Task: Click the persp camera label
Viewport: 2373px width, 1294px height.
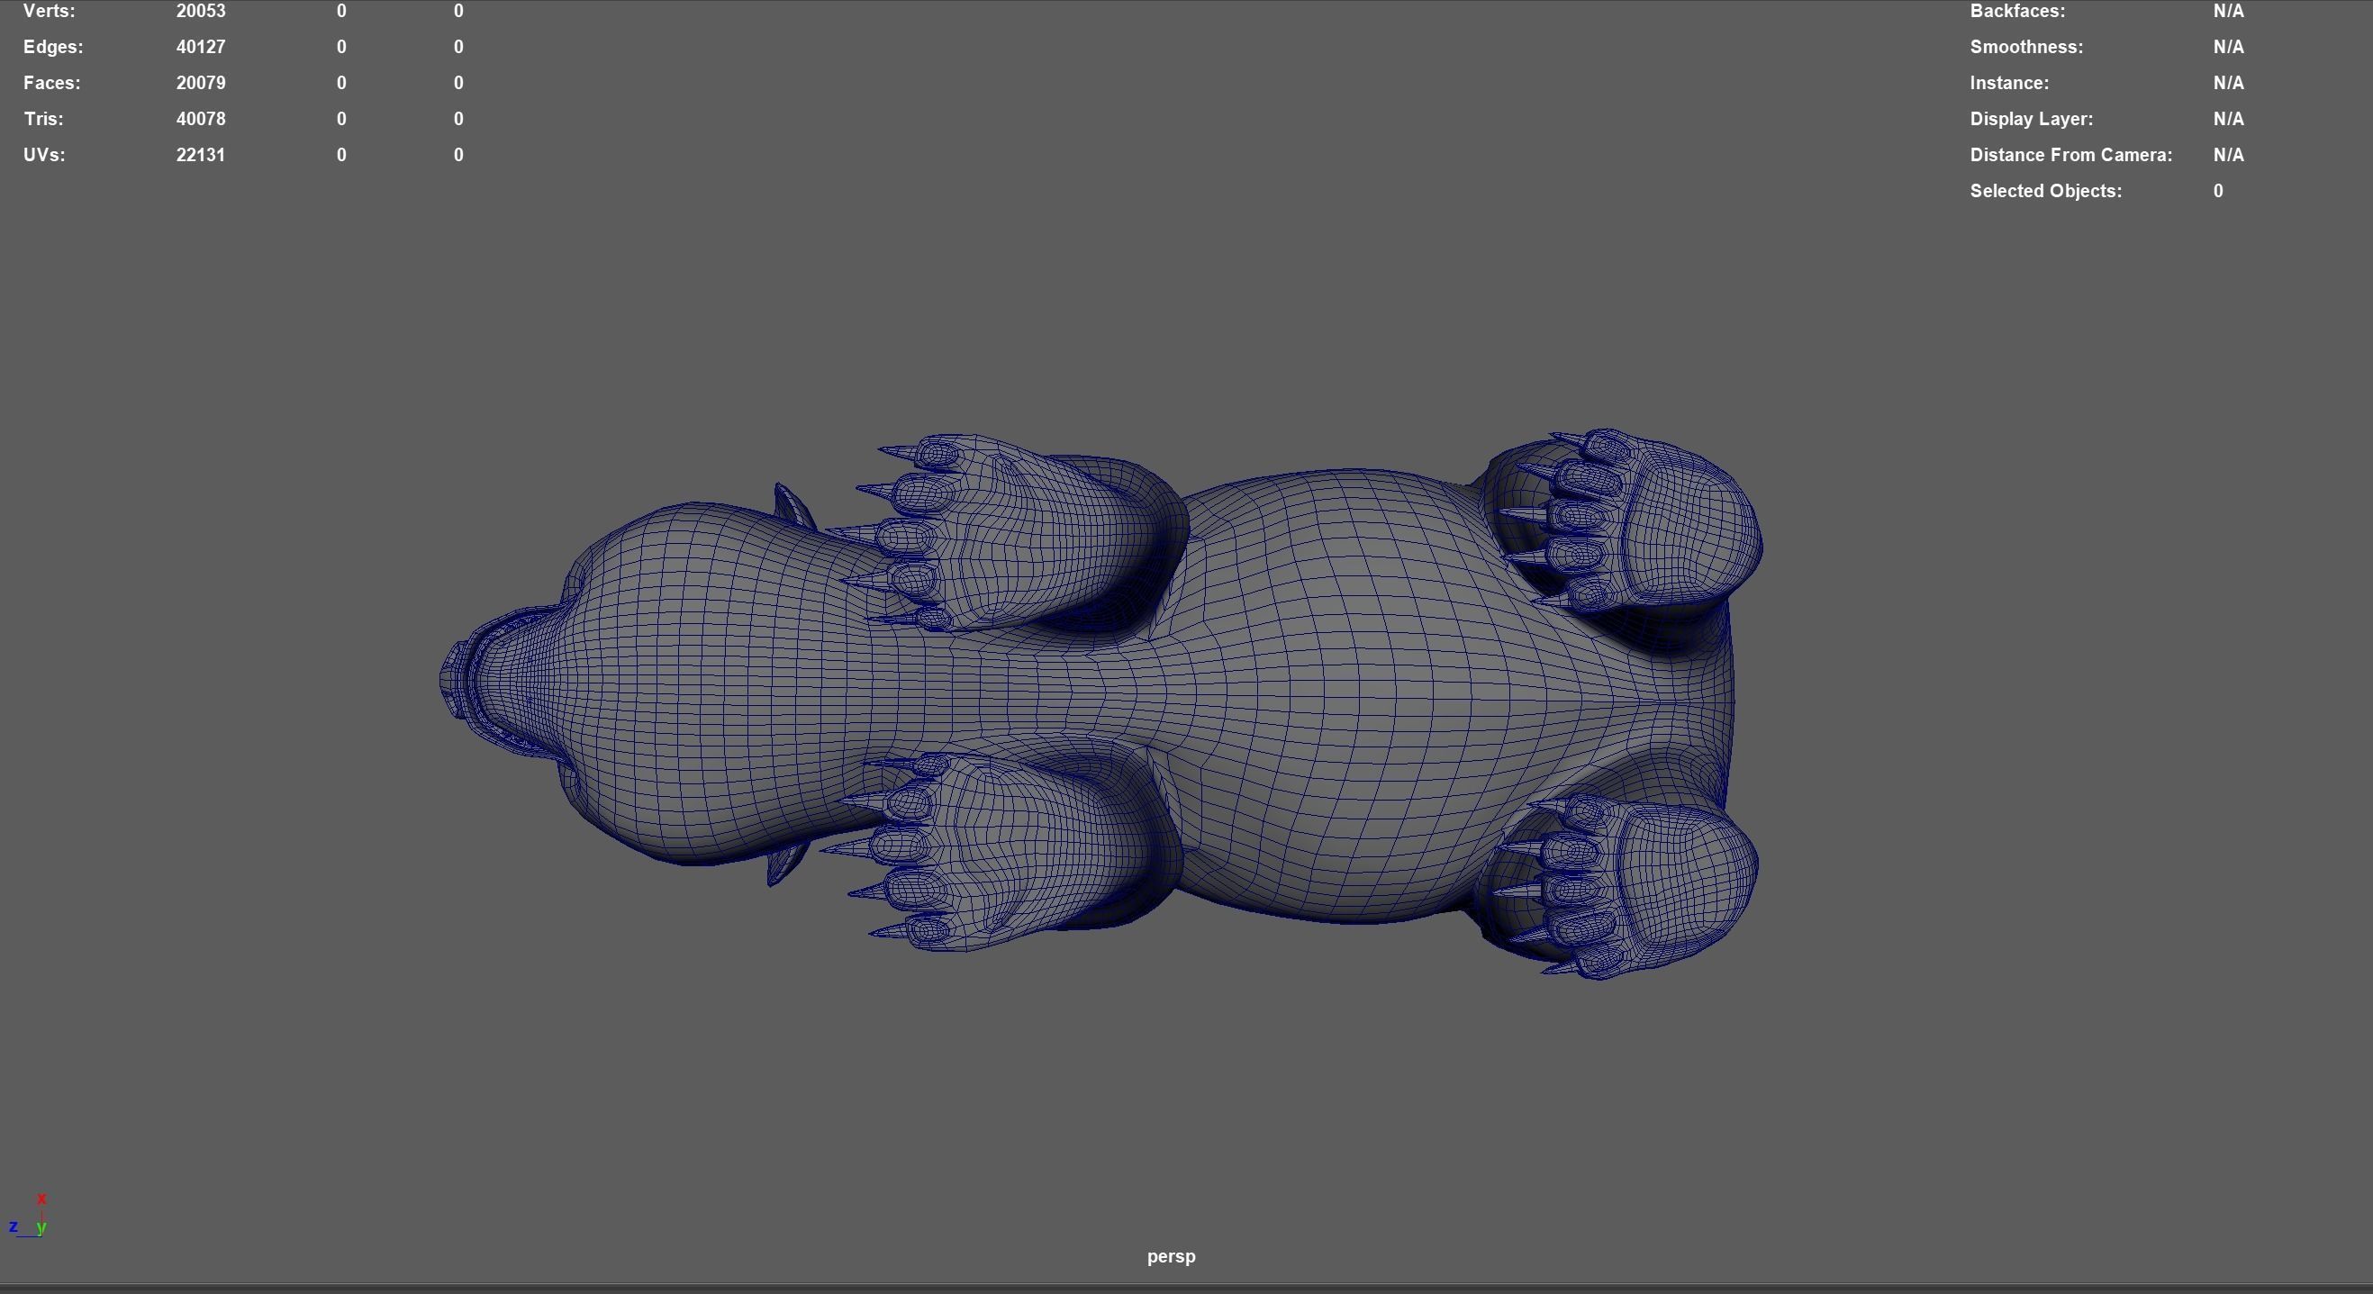Action: point(1171,1255)
